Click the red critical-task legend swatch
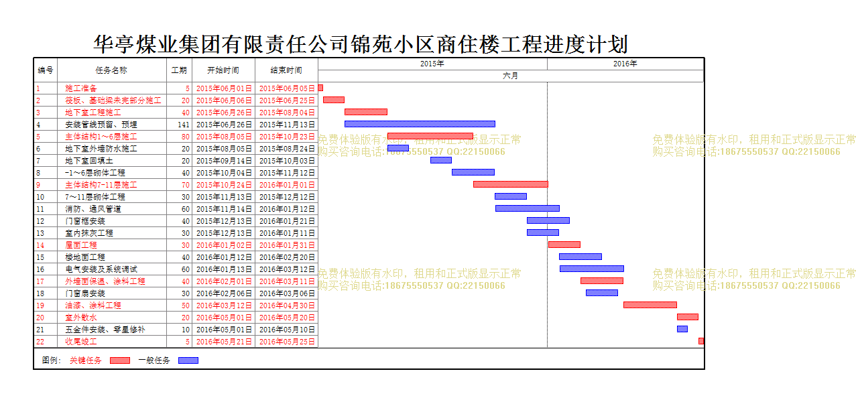 coord(120,360)
